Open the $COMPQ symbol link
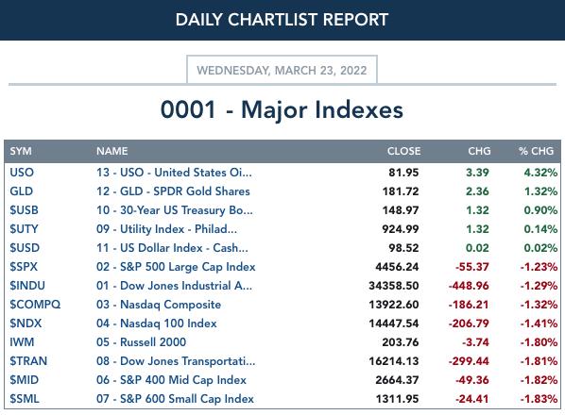The width and height of the screenshot is (565, 415). [x=35, y=305]
